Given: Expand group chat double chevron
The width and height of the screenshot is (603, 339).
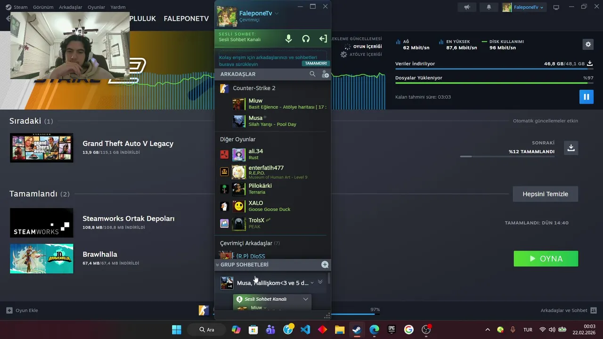Looking at the screenshot, I should click(320, 282).
